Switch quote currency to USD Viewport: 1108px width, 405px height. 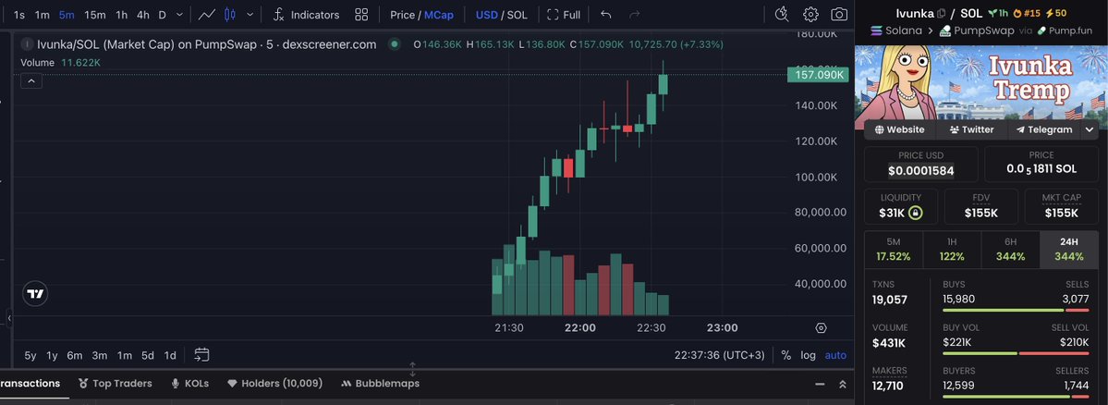(x=486, y=14)
